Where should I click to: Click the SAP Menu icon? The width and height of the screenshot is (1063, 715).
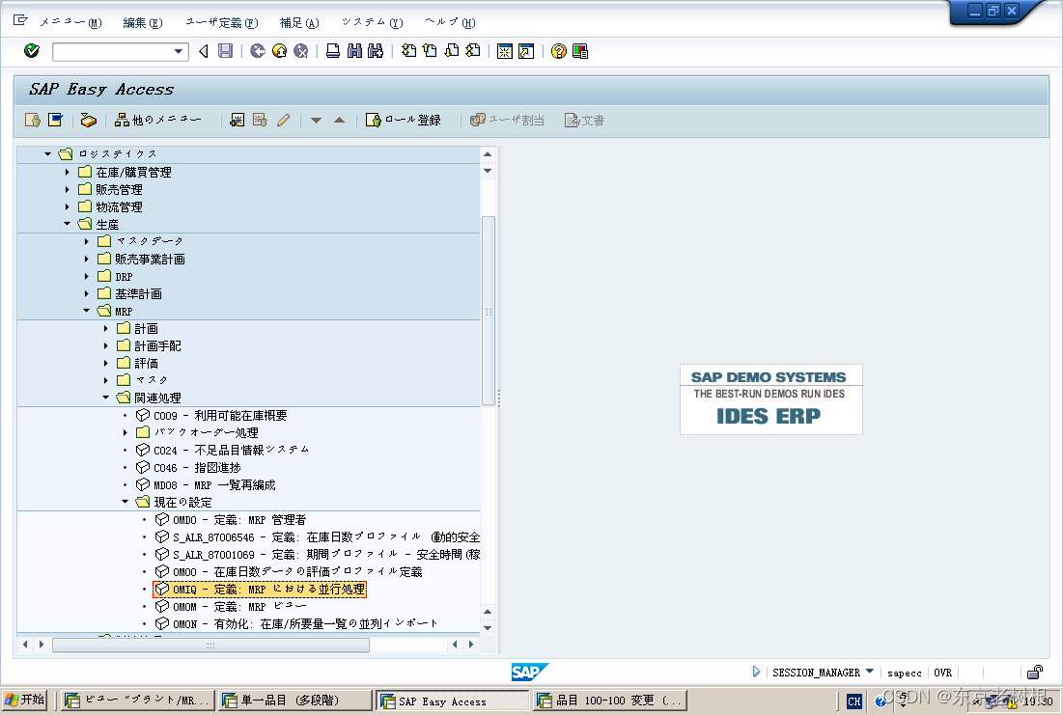click(x=56, y=120)
